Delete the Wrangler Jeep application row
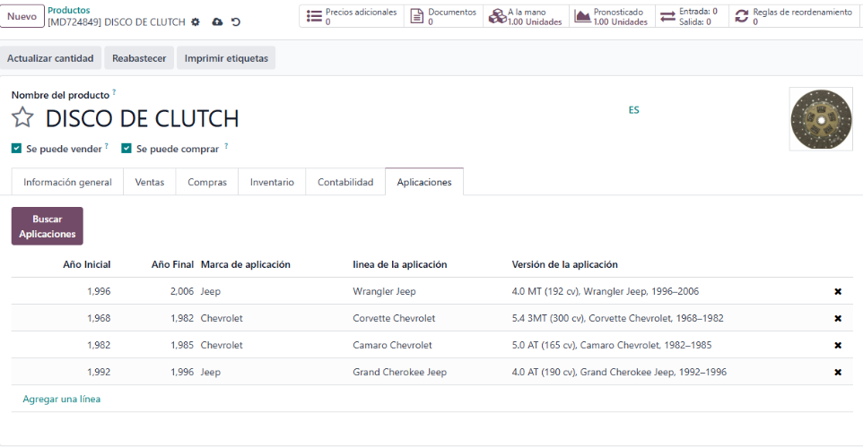The image size is (863, 447). click(837, 292)
